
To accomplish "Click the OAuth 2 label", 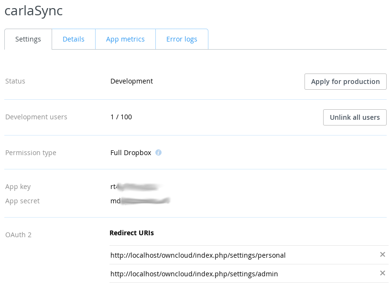I will (18, 234).
